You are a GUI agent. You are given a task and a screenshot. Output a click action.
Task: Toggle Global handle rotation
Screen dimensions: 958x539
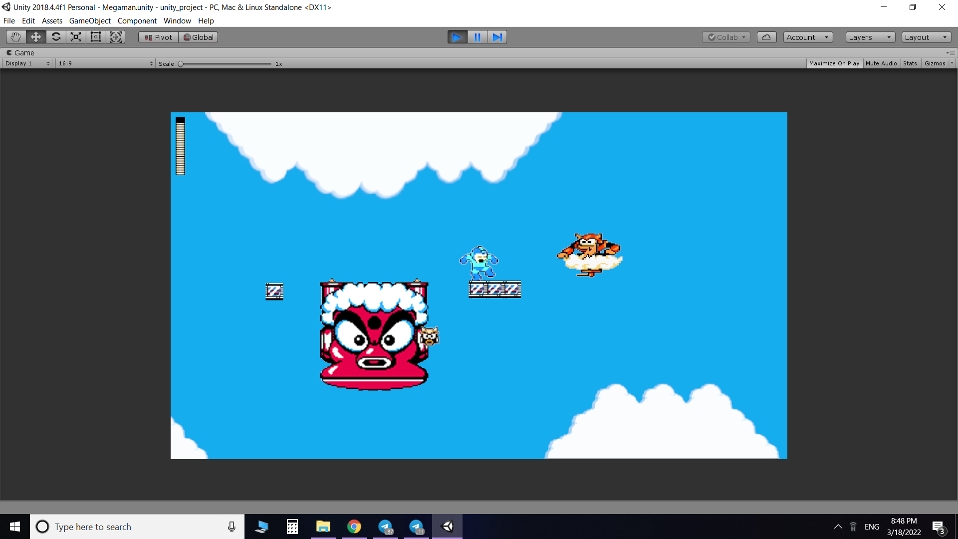tap(198, 37)
